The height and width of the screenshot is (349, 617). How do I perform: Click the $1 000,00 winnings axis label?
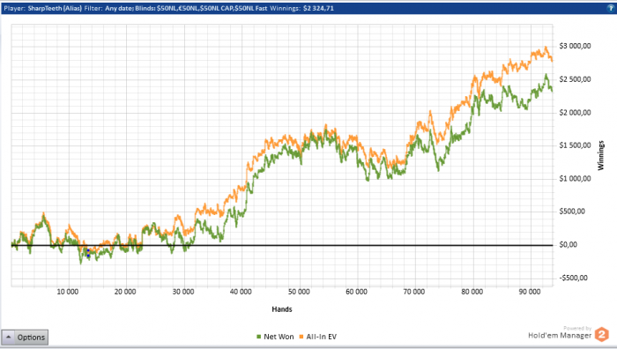[575, 178]
